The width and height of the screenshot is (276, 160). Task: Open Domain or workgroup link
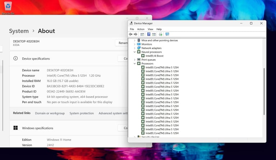[x=50, y=113]
